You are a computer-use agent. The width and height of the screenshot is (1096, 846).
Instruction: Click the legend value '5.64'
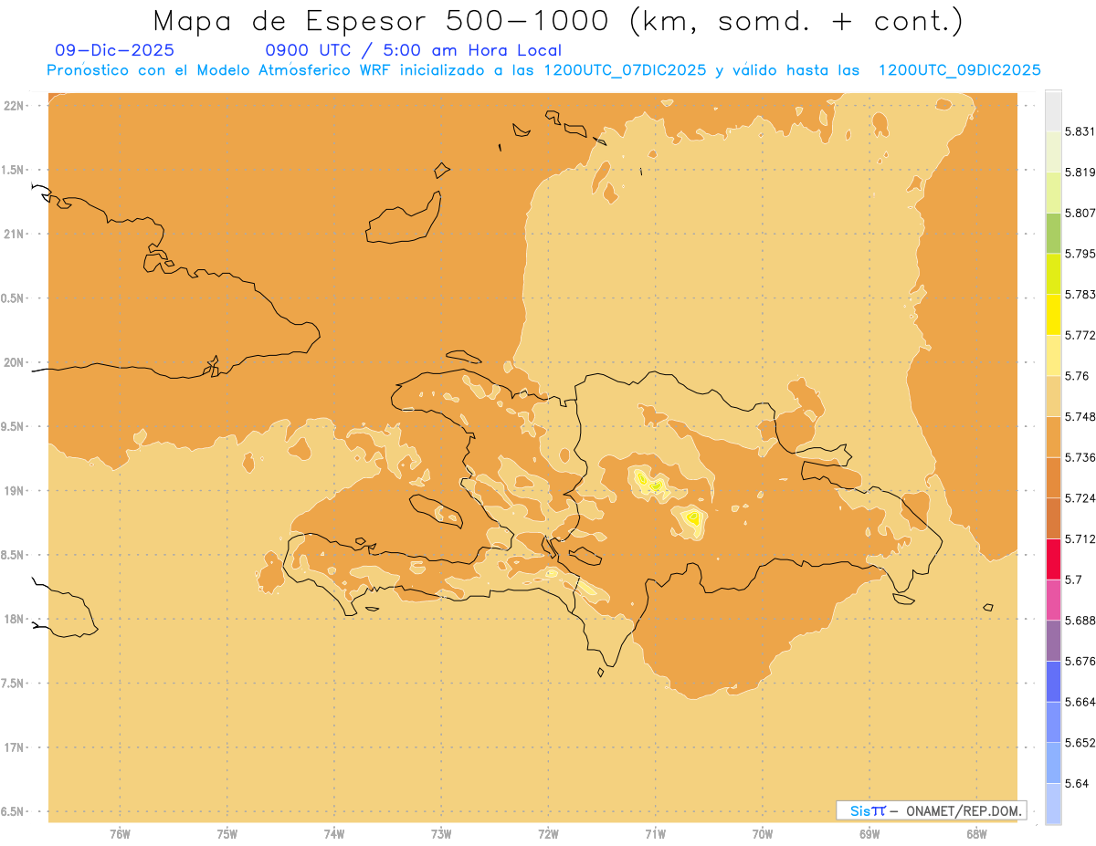pyautogui.click(x=1077, y=783)
